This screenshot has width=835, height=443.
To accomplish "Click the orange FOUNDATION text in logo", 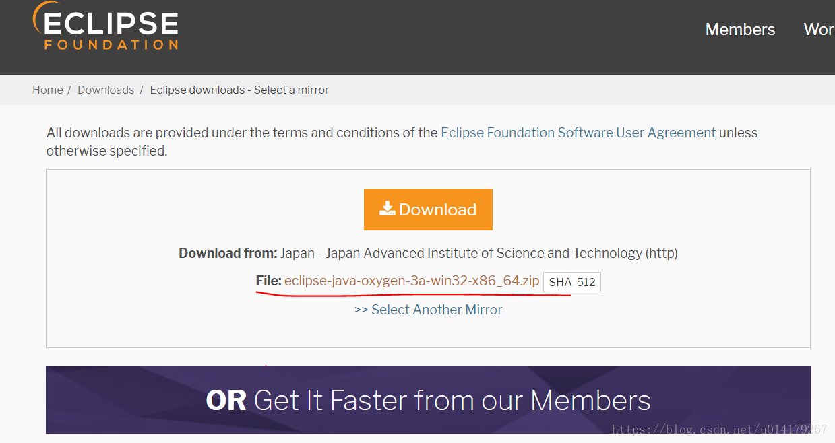I will coord(111,45).
